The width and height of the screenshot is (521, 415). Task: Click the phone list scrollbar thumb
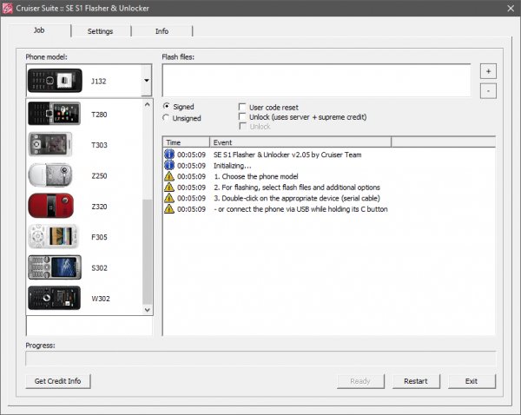(x=148, y=252)
